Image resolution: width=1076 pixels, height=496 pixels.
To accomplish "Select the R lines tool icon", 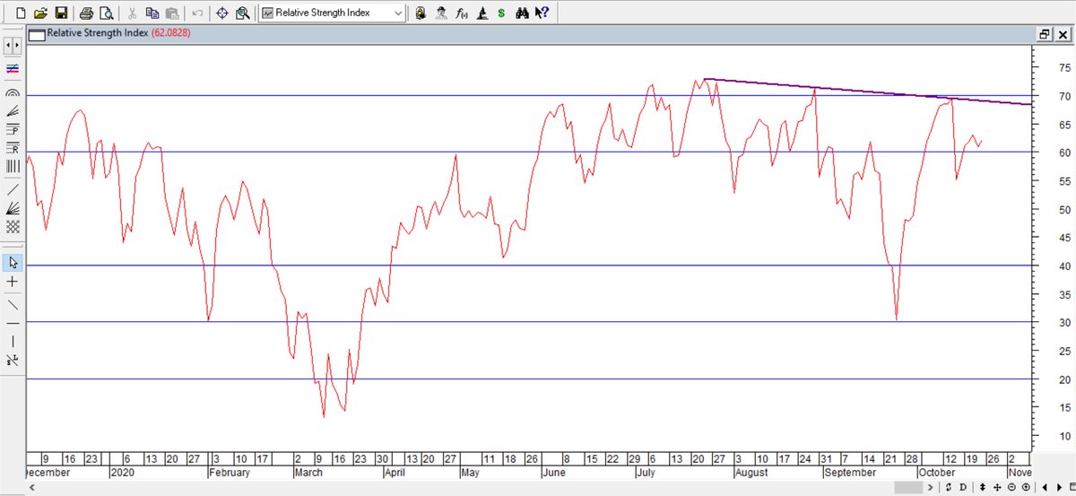I will pos(13,148).
